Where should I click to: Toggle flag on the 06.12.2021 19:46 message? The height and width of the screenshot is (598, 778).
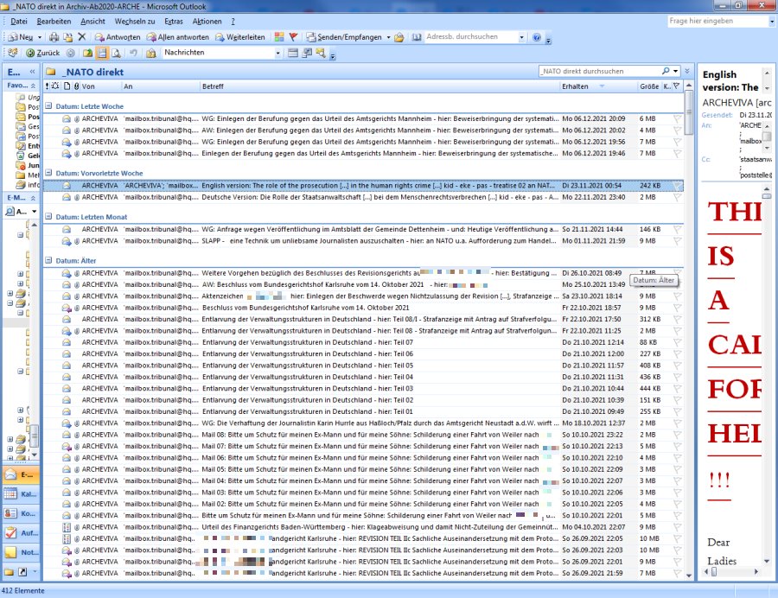[x=677, y=154]
